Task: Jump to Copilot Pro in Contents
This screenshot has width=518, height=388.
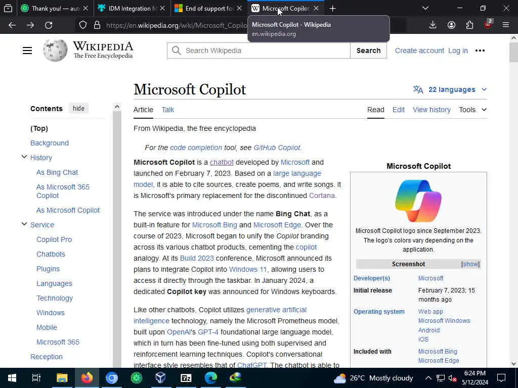Action: tap(54, 239)
